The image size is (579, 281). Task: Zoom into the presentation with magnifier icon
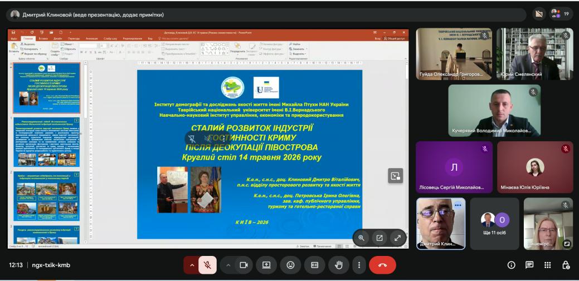point(362,238)
